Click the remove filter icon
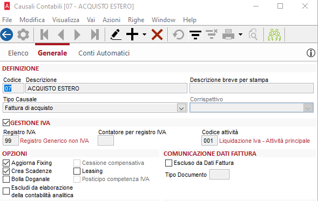Screen dimensions: 318x201 pyautogui.click(x=212, y=34)
